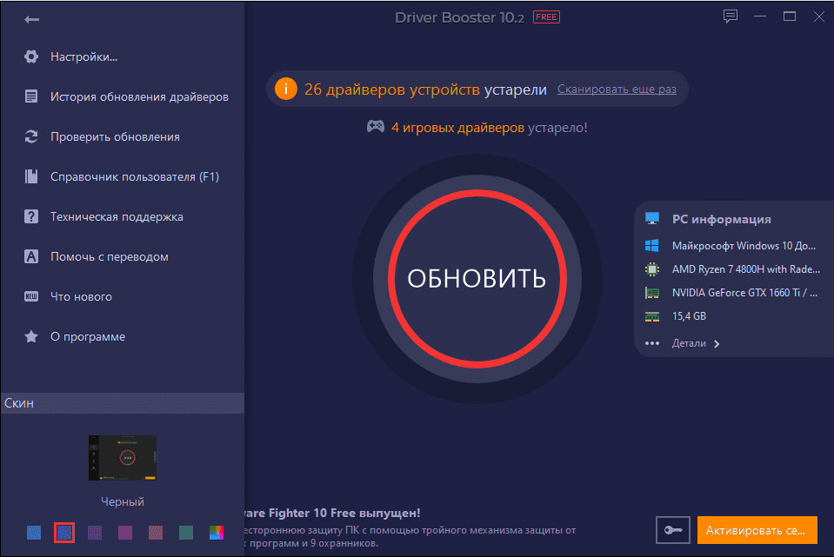Select the dusty pink skin swatch

click(156, 532)
